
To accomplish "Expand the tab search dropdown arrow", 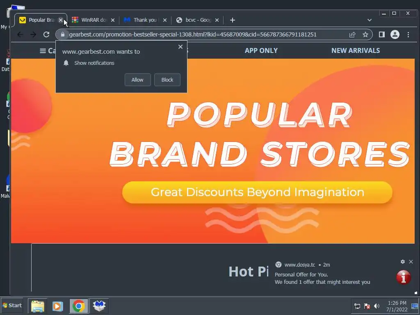I will point(370,20).
